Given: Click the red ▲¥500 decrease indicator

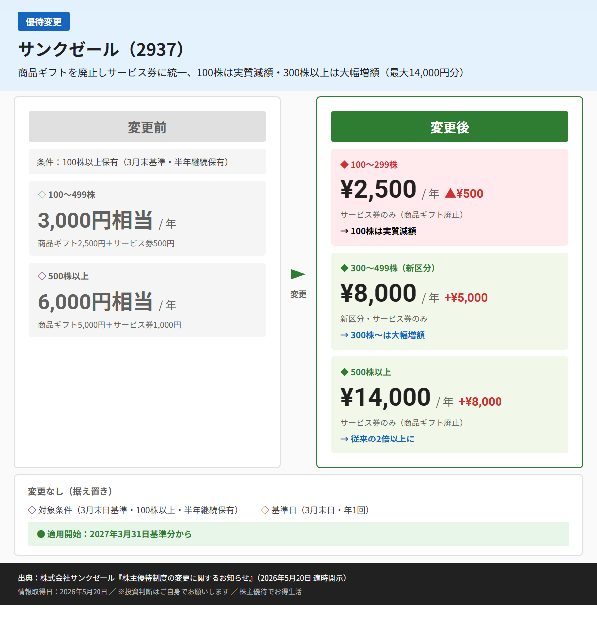Looking at the screenshot, I should (x=464, y=194).
